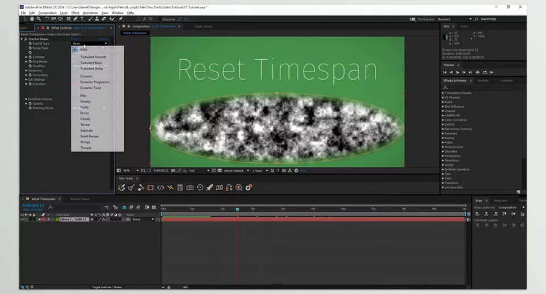The width and height of the screenshot is (546, 294).
Task: Click the show channel RGB icon in viewer
Action: coord(185,171)
